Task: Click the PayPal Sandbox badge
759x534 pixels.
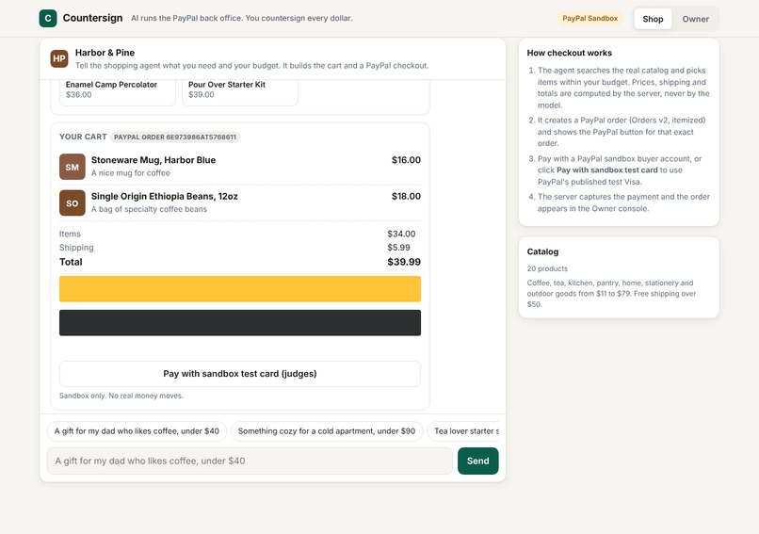Action: (589, 19)
